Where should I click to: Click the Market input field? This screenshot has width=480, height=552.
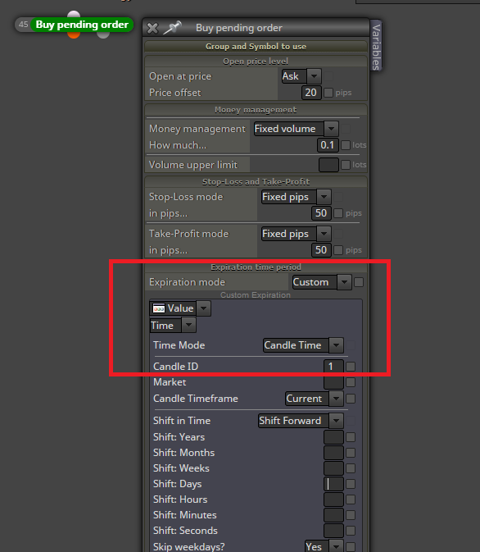(x=333, y=382)
